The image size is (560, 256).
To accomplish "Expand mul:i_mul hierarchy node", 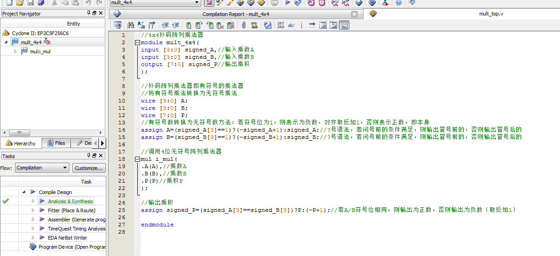I will click(x=15, y=51).
